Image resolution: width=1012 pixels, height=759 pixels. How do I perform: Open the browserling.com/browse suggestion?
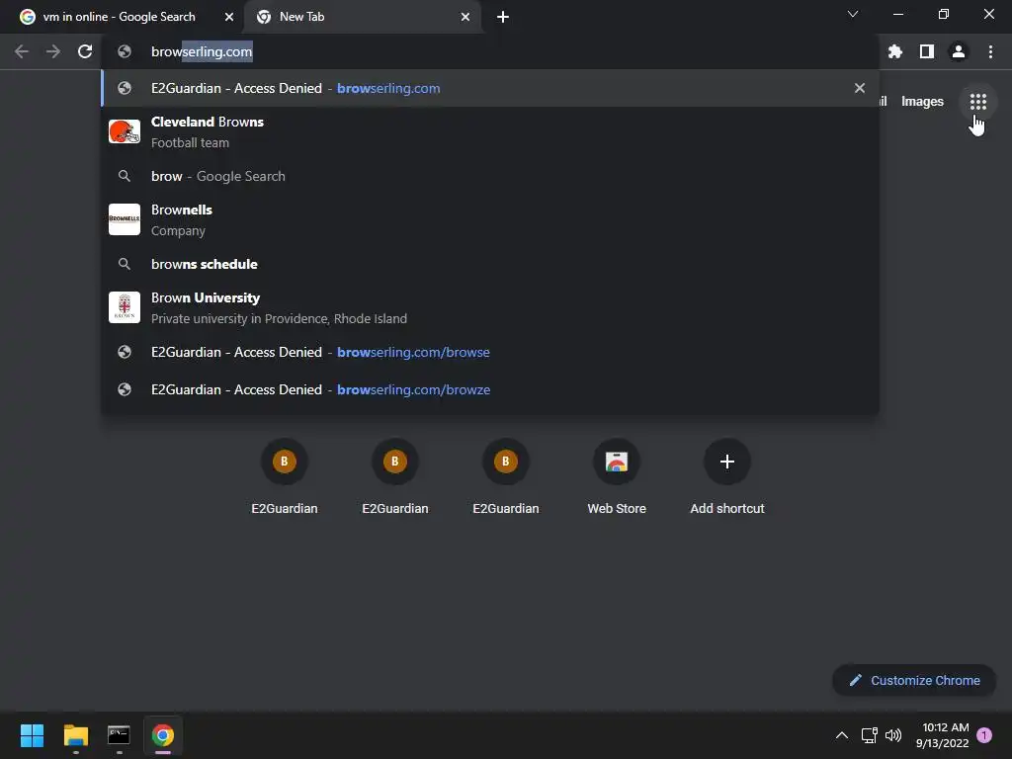pos(490,352)
